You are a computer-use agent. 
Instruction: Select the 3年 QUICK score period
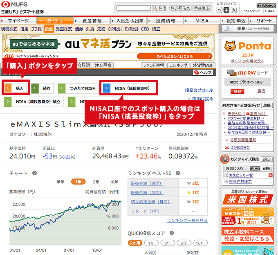click(168, 243)
